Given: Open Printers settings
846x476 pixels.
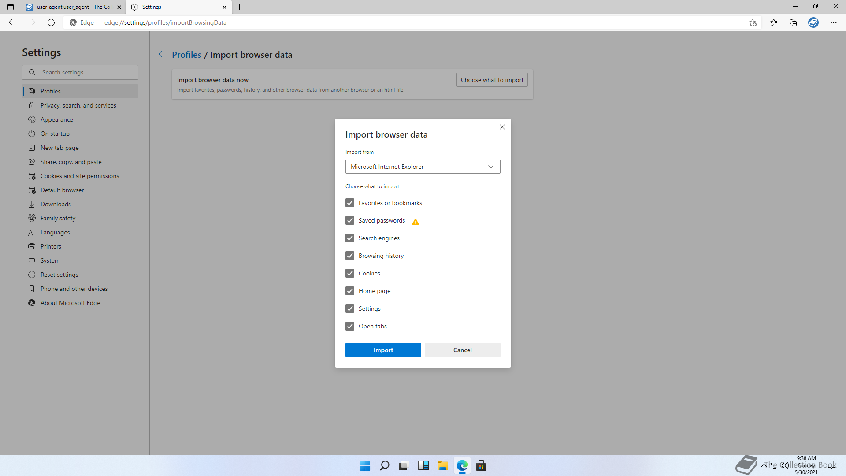Looking at the screenshot, I should [80, 246].
